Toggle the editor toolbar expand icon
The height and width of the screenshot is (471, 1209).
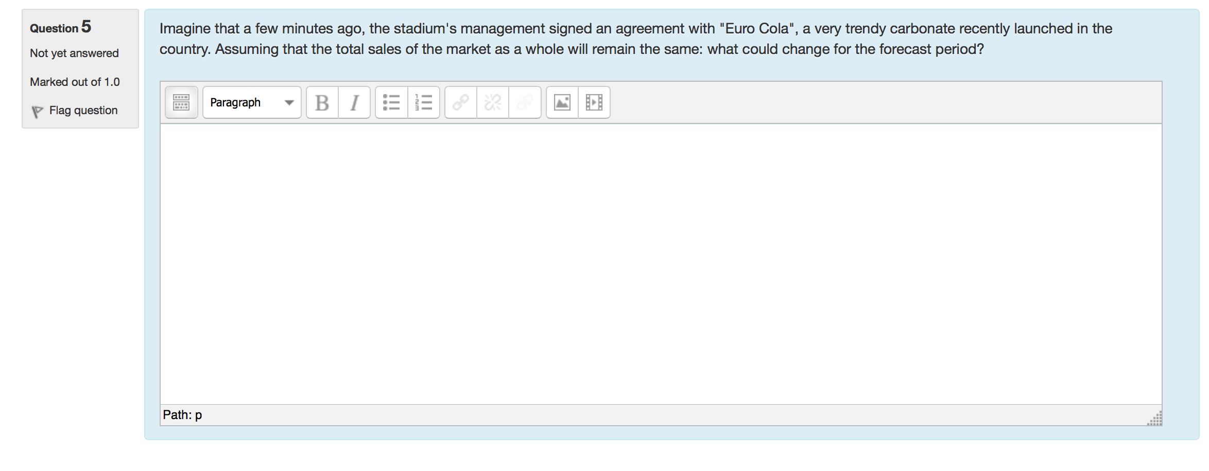pos(181,102)
